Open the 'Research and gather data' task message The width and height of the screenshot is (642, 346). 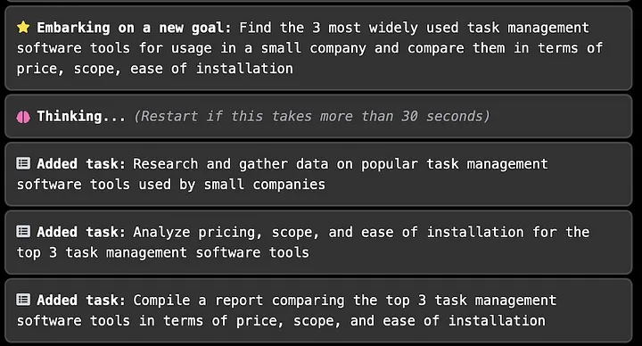tap(318, 174)
